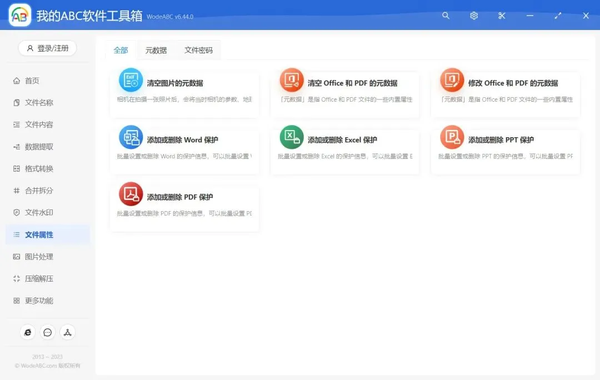Image resolution: width=600 pixels, height=380 pixels.
Task: Open 添加或删除 PDF 保护 title
Action: (180, 197)
